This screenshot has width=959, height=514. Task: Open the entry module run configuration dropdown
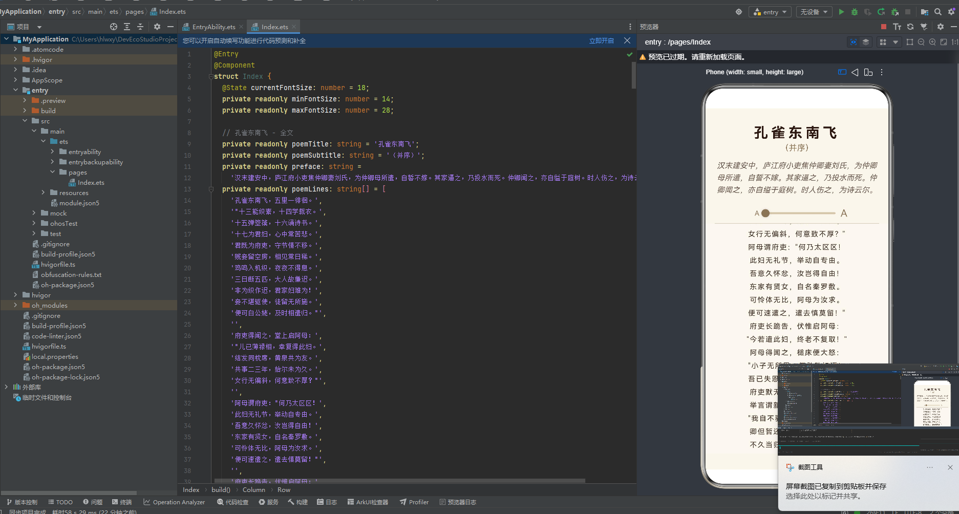pyautogui.click(x=770, y=12)
